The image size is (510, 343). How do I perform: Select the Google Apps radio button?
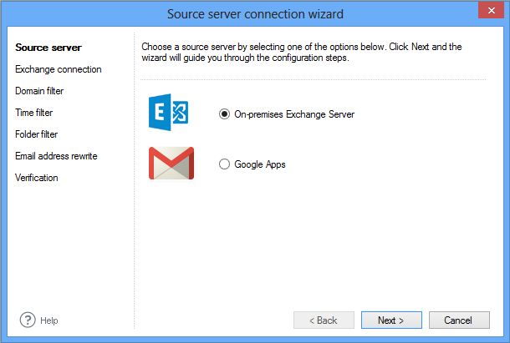click(x=224, y=164)
